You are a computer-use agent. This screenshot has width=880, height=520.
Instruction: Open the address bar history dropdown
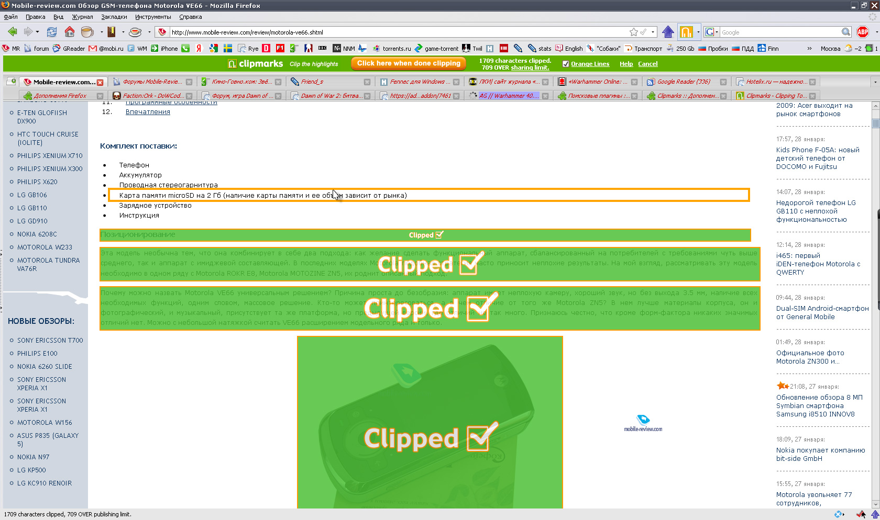[x=653, y=32]
